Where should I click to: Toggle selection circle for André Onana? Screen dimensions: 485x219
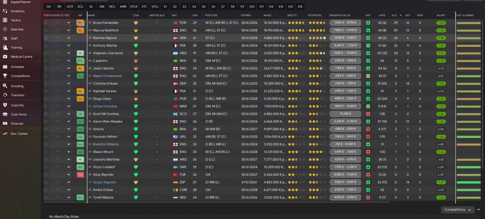click(x=46, y=189)
